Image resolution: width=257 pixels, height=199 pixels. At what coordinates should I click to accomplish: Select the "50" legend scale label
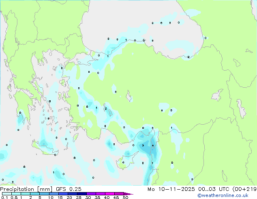pos(126,197)
